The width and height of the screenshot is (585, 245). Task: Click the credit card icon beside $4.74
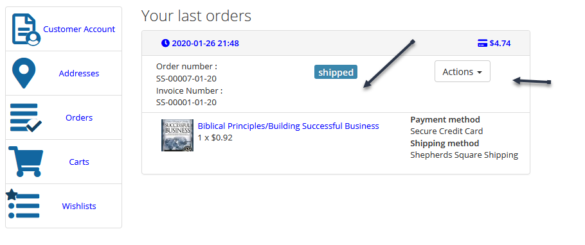click(x=482, y=43)
